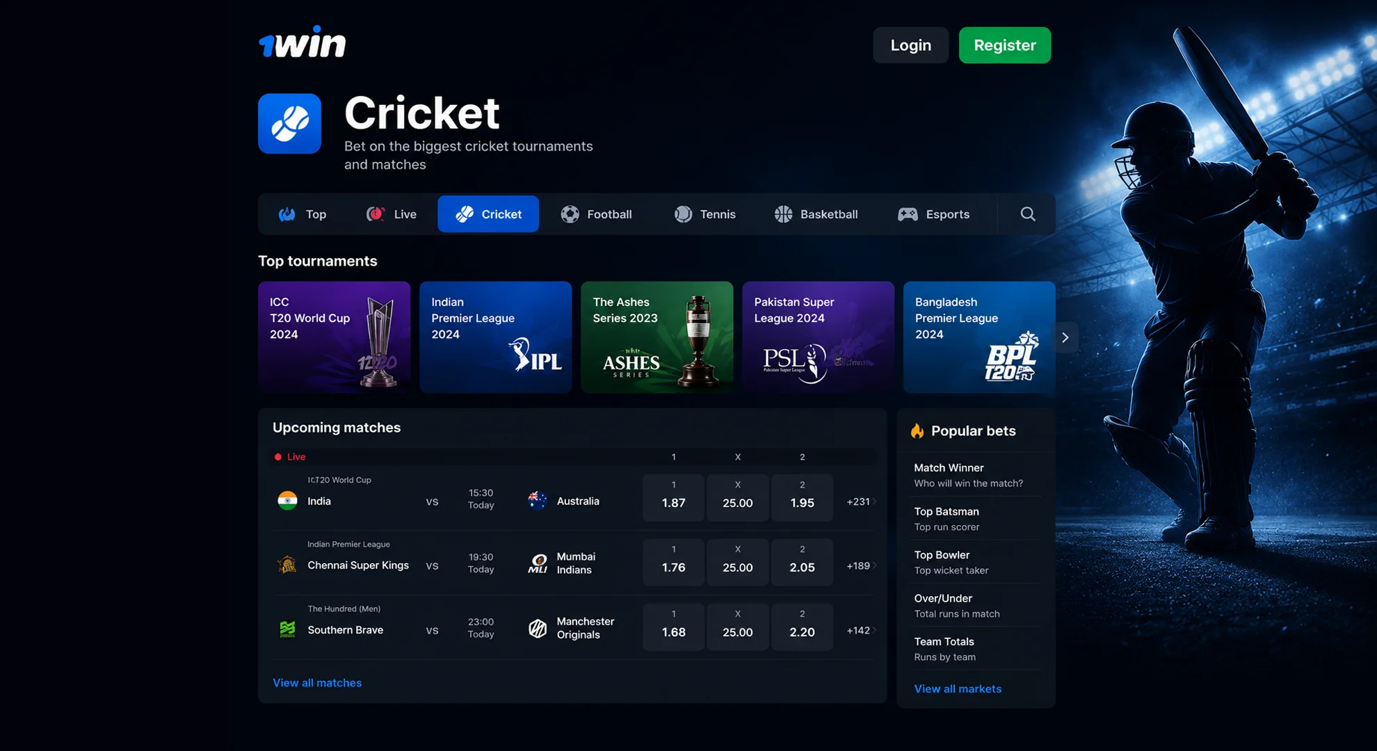Click the Chennai Super Kings team logo
The image size is (1377, 751).
click(287, 565)
